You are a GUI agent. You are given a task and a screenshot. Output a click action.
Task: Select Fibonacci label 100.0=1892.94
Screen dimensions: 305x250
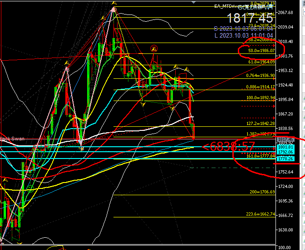click(x=261, y=98)
